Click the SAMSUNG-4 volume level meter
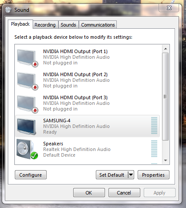 click(x=154, y=126)
